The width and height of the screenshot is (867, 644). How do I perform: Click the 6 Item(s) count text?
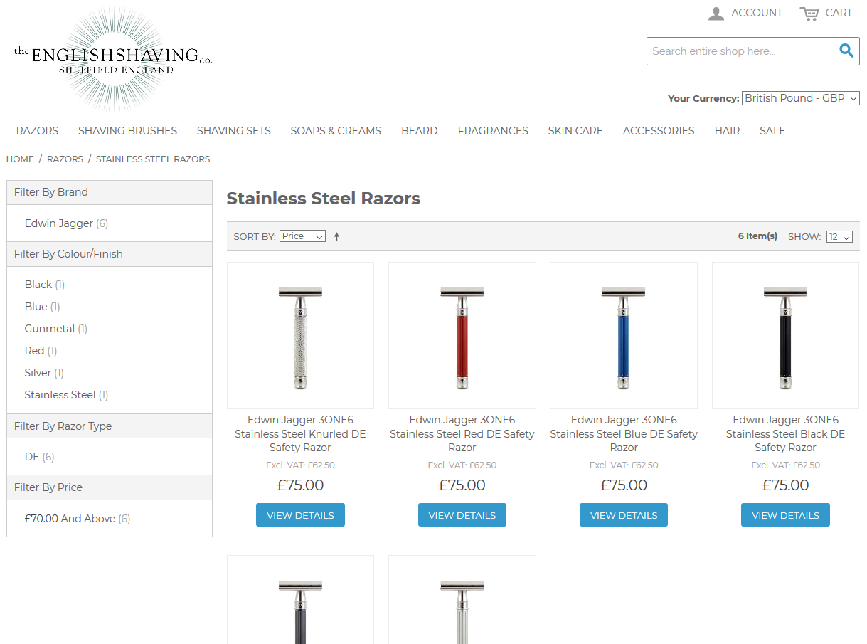click(757, 236)
